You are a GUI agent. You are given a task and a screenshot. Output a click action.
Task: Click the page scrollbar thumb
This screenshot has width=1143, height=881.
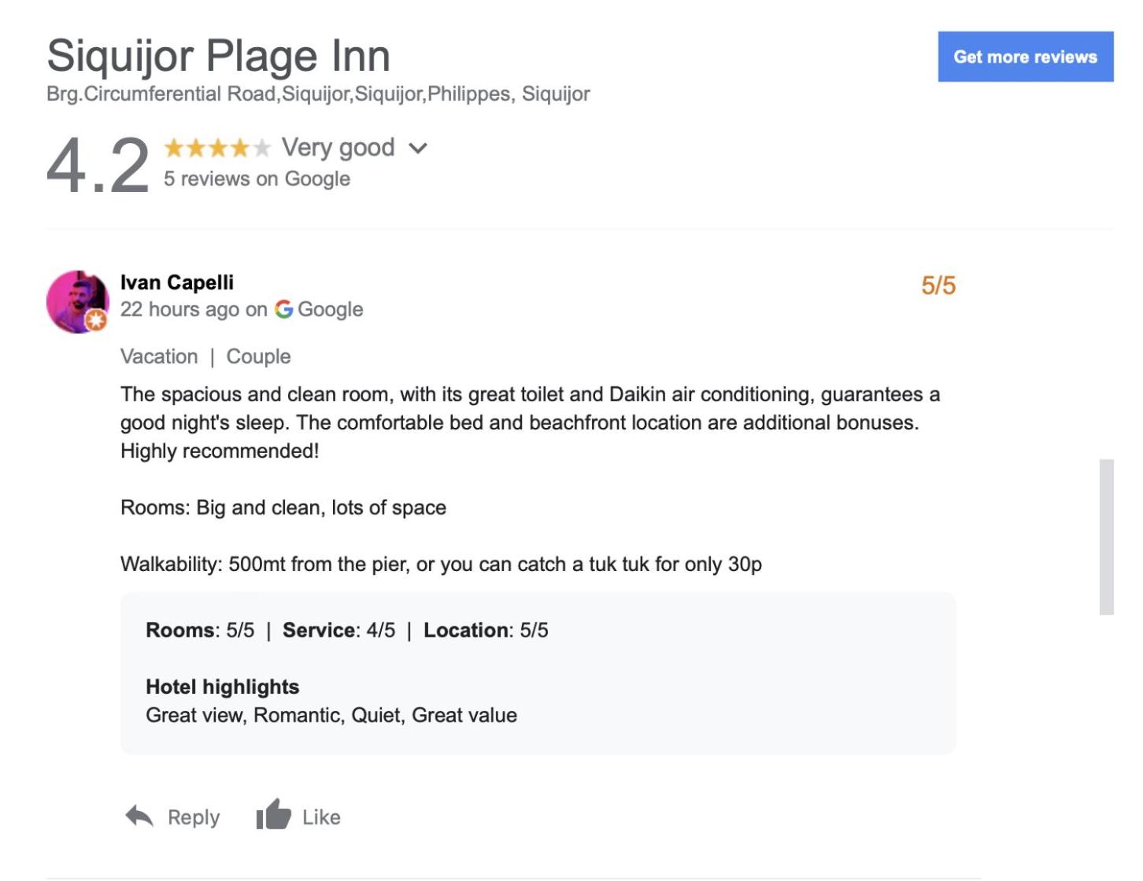[x=1107, y=536]
